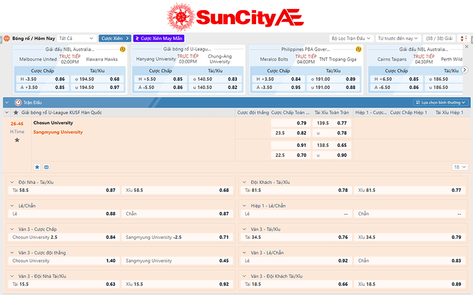This screenshot has height=295, width=473.
Task: Bet Ván 3 Lẻ at 0.92
Action: tap(296, 261)
